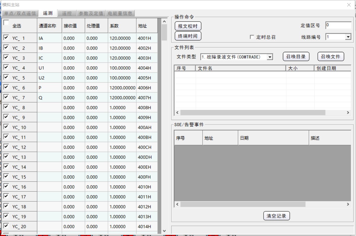The height and width of the screenshot is (236, 356).
Task: Click the 报文校时 button
Action: pos(188,26)
